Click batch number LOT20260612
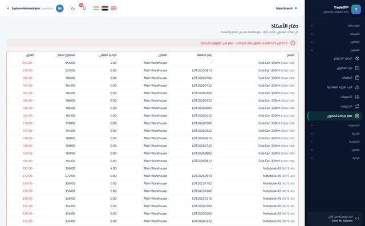The image size is (365, 226). coord(202,138)
